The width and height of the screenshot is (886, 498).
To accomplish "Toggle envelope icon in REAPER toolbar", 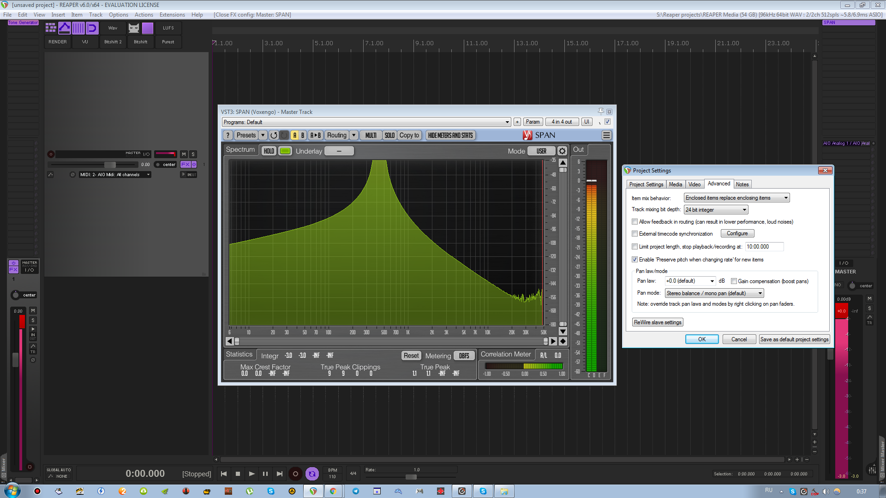I will click(65, 28).
